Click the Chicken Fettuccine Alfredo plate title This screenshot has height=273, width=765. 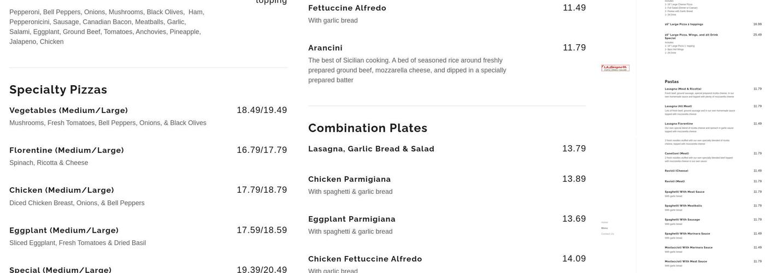tap(365, 259)
